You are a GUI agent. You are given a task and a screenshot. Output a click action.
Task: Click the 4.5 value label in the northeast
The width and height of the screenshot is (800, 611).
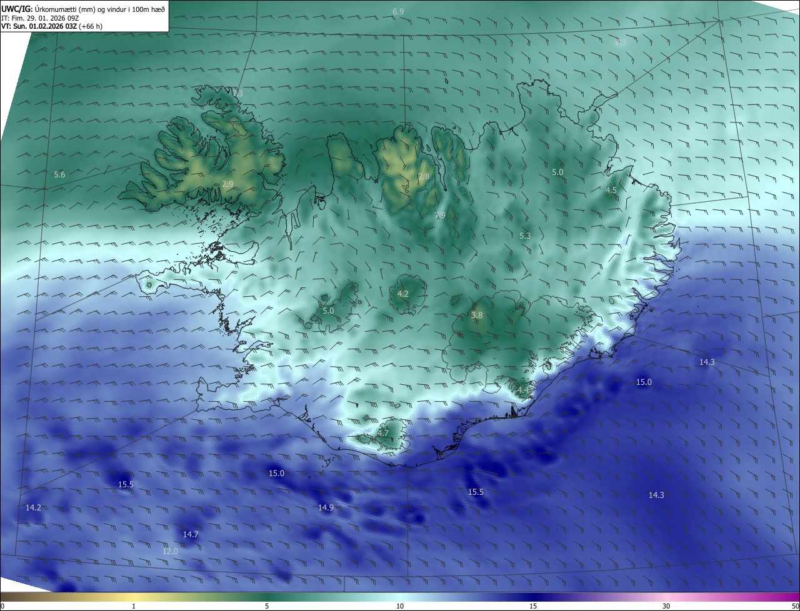tap(611, 190)
